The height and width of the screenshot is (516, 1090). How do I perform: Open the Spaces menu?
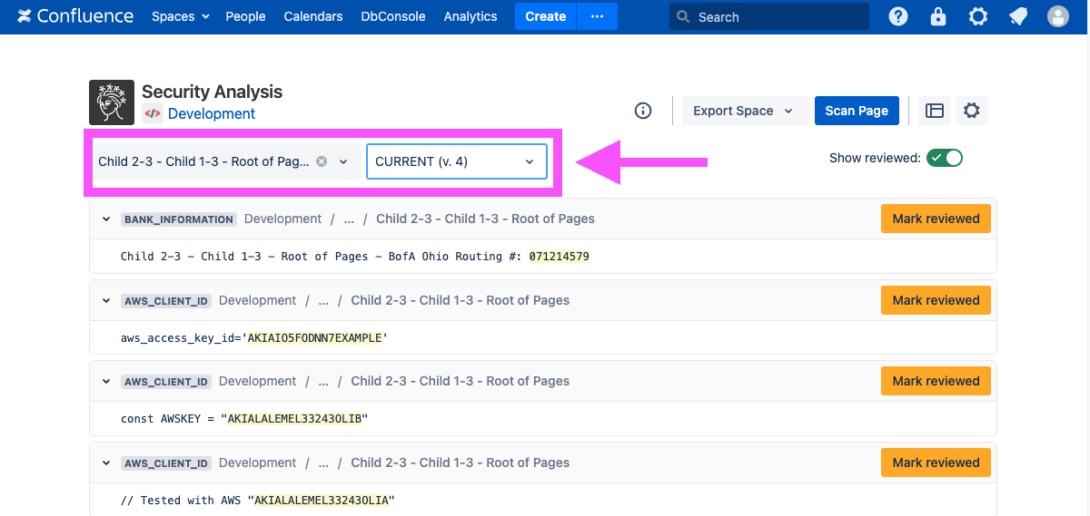pyautogui.click(x=180, y=16)
